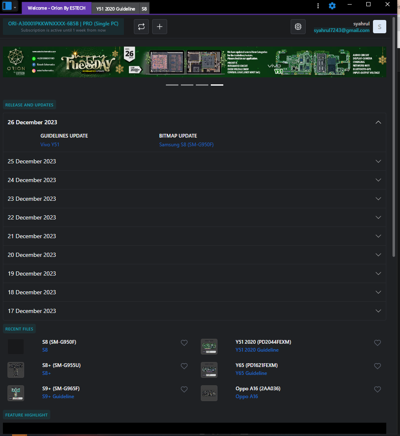Open the blue settings gear
This screenshot has width=400, height=436.
tap(332, 6)
